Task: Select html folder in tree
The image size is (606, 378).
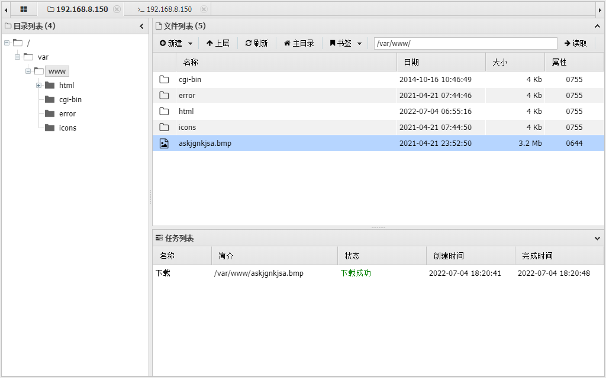Action: [66, 85]
